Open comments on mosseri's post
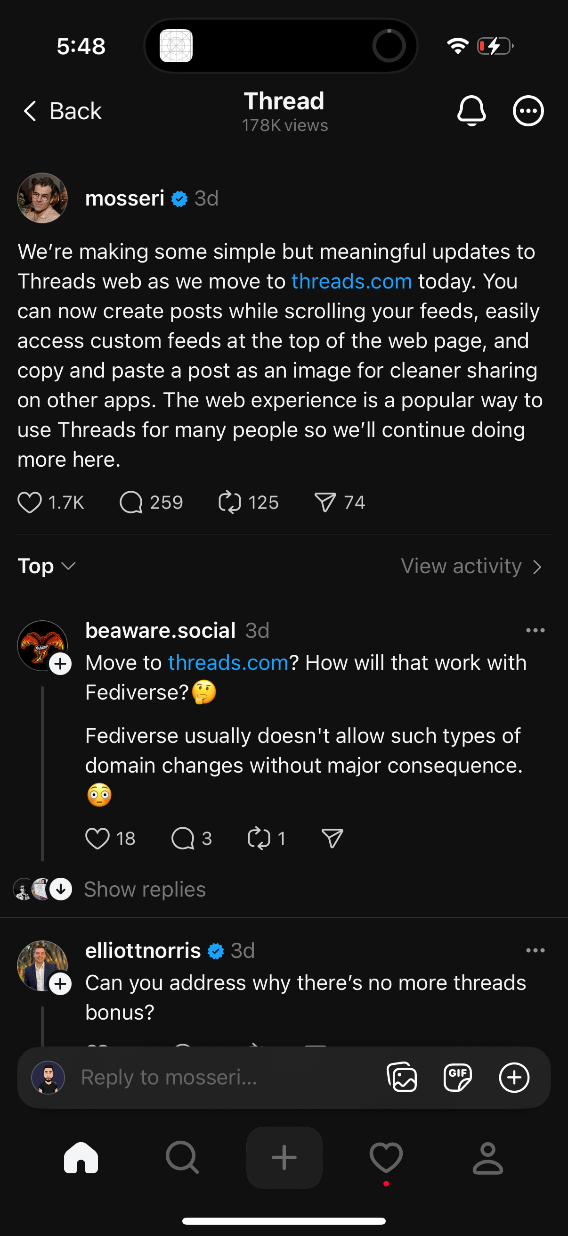This screenshot has width=568, height=1236. [131, 502]
